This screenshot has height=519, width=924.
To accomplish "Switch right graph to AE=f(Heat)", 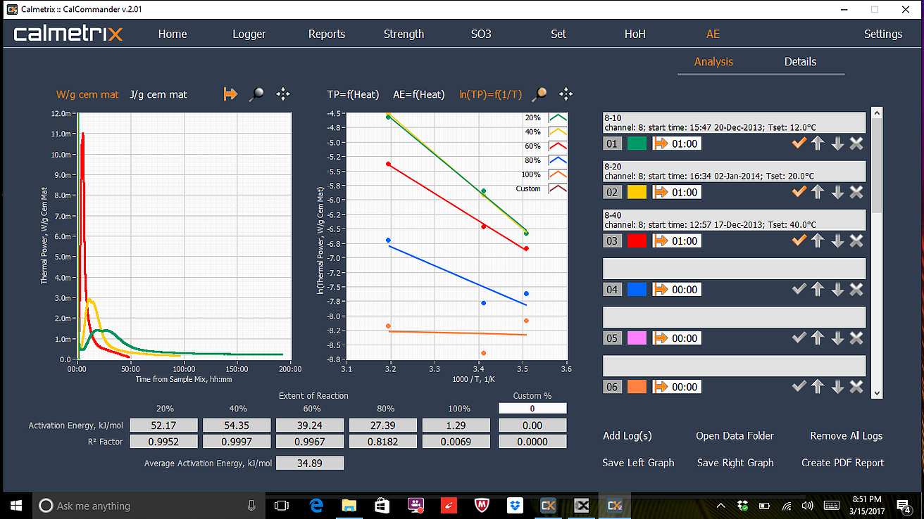I will pyautogui.click(x=418, y=94).
